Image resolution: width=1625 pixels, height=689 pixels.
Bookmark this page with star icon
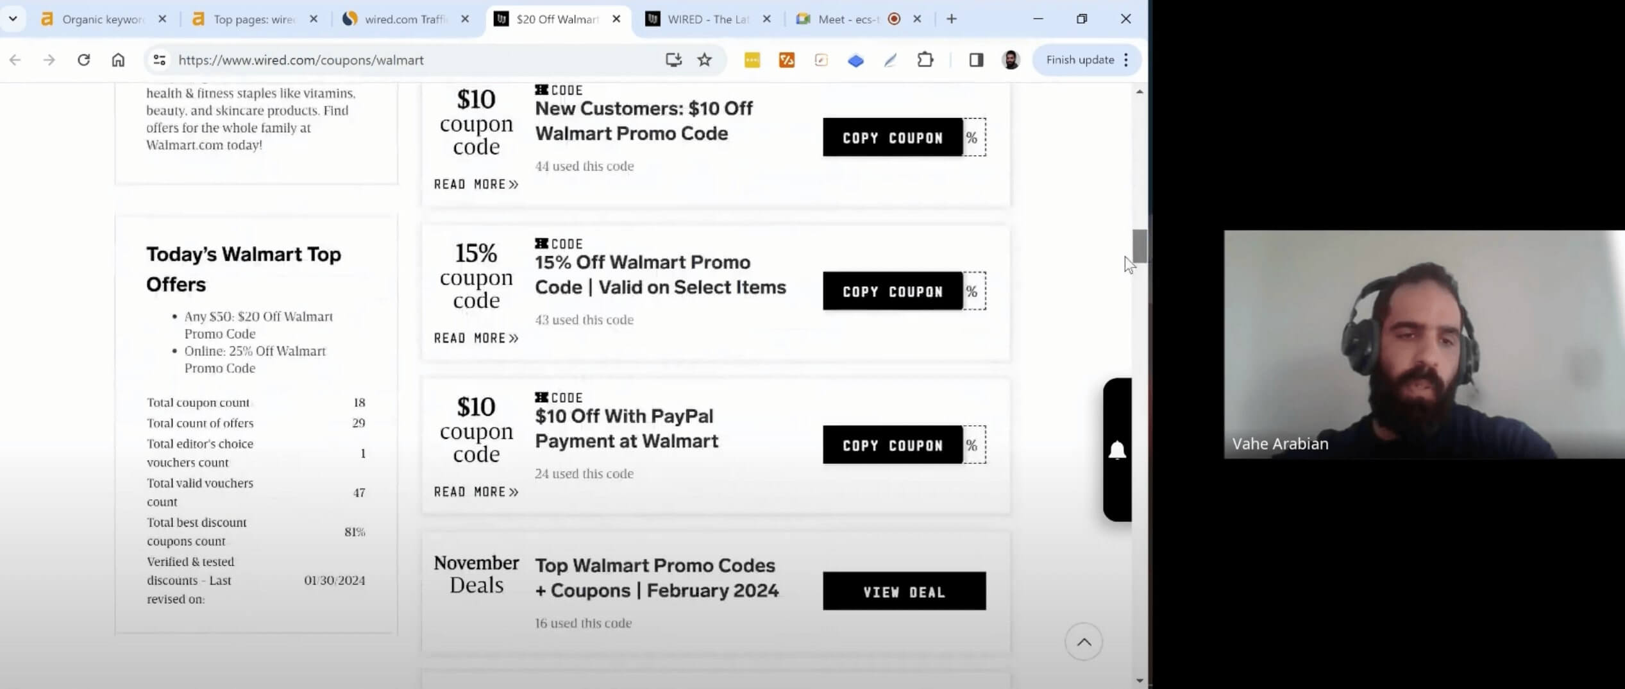click(704, 60)
